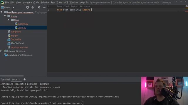Open the Navigate menu
188x105 pixels.
tap(27, 2)
